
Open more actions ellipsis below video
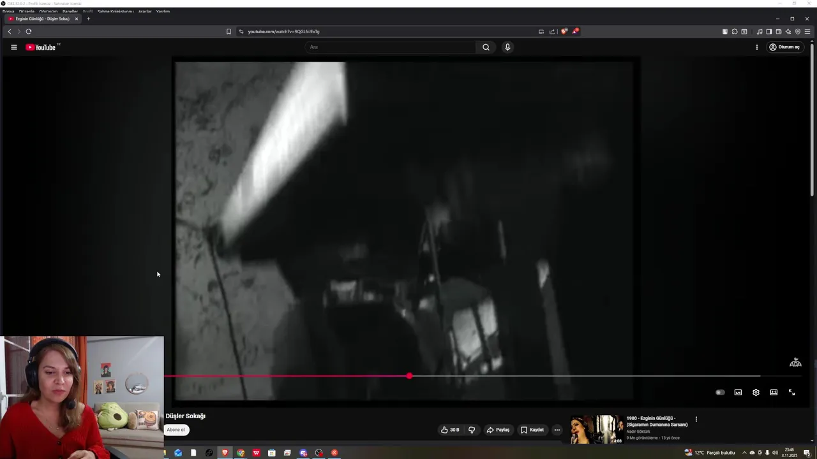pos(557,430)
